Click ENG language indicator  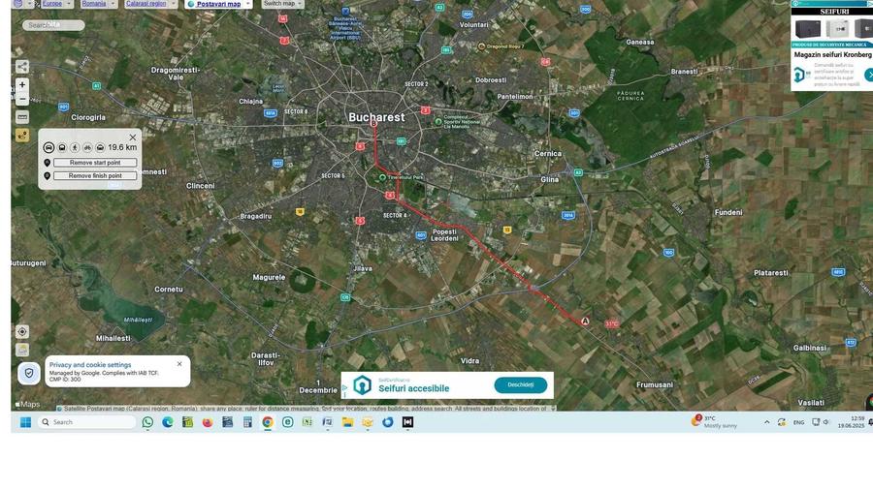pos(798,422)
